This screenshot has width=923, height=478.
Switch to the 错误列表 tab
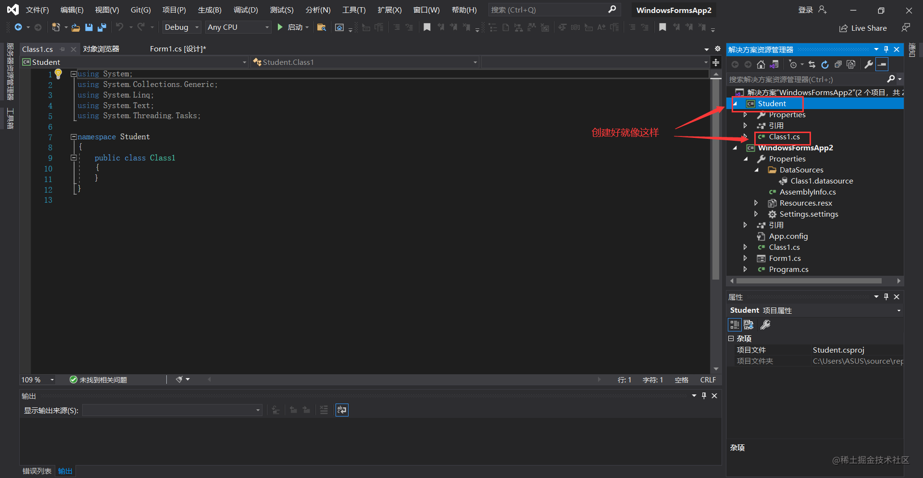[37, 471]
